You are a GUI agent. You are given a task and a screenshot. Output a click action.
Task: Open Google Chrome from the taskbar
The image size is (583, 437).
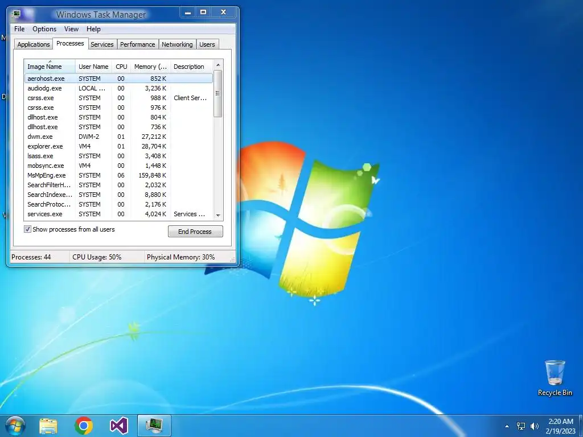[84, 426]
